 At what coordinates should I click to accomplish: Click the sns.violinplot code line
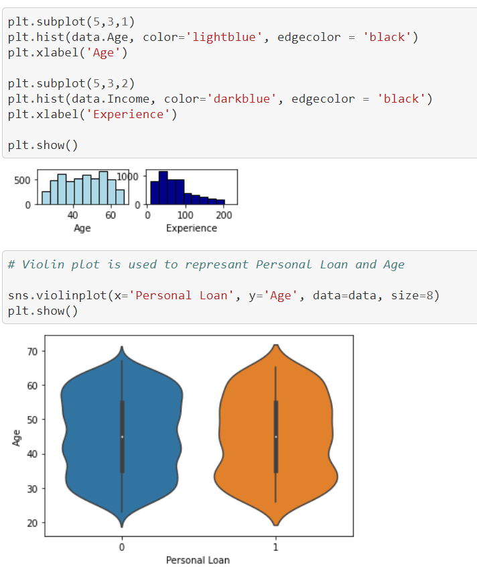click(224, 295)
